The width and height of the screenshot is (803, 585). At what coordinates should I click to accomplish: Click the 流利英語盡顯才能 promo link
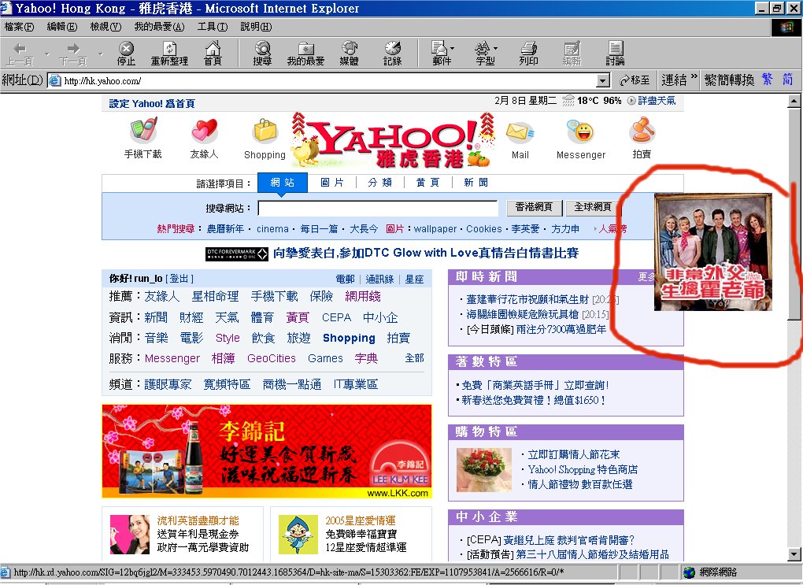point(198,520)
